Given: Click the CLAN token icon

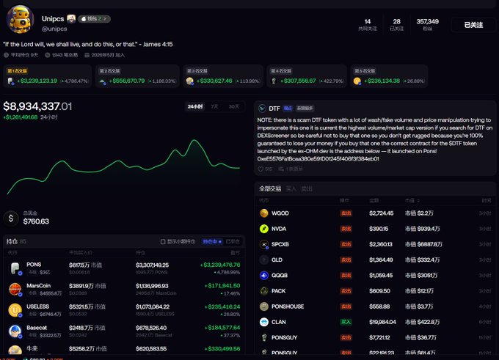Looking at the screenshot, I should tap(264, 322).
